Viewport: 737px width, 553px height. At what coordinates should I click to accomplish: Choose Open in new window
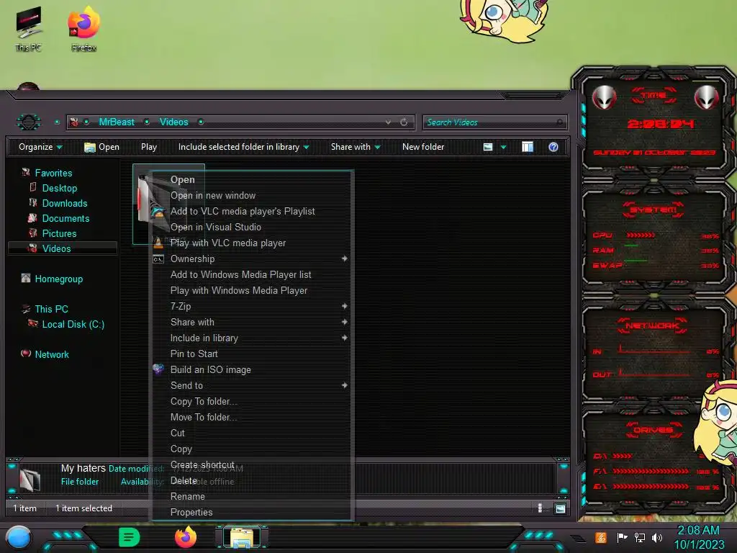[x=251, y=195]
